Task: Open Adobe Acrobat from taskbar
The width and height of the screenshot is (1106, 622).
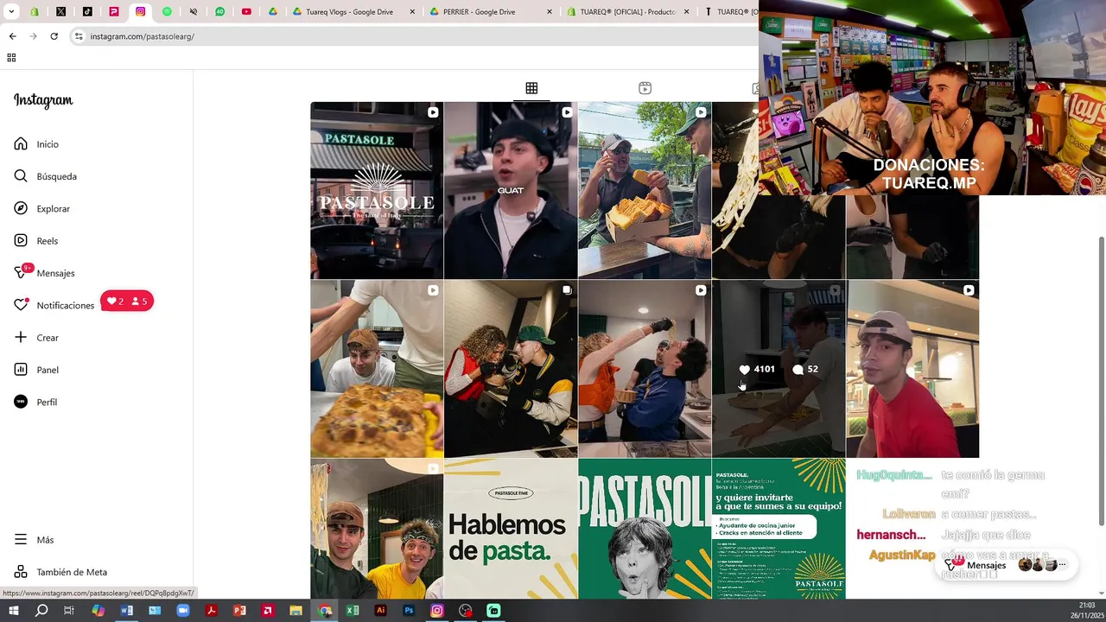Action: tap(211, 611)
